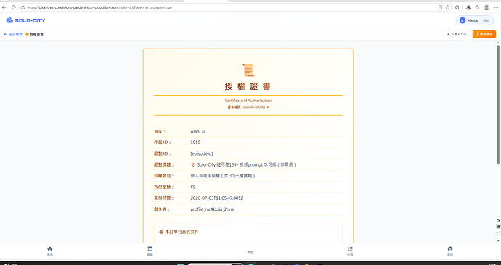Screen dimensions: 501x265
Task: Click the logout text beside AlanLai
Action: point(486,20)
